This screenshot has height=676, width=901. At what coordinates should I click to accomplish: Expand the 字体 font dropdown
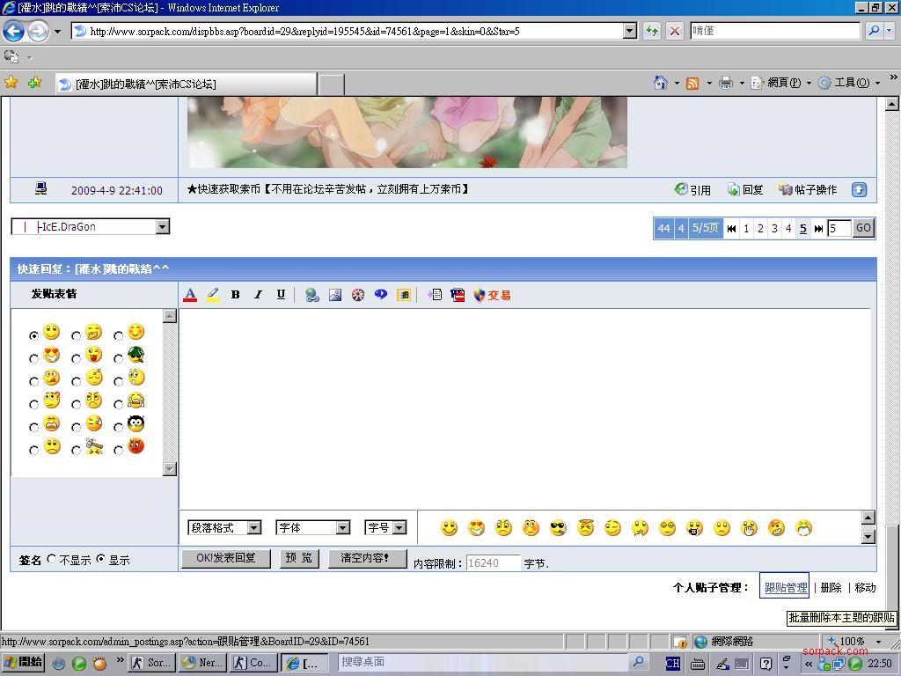tap(312, 527)
